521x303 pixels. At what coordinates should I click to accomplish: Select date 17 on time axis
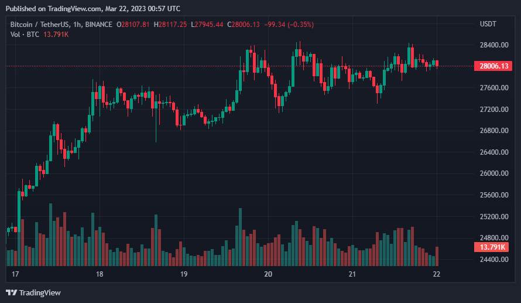click(15, 274)
